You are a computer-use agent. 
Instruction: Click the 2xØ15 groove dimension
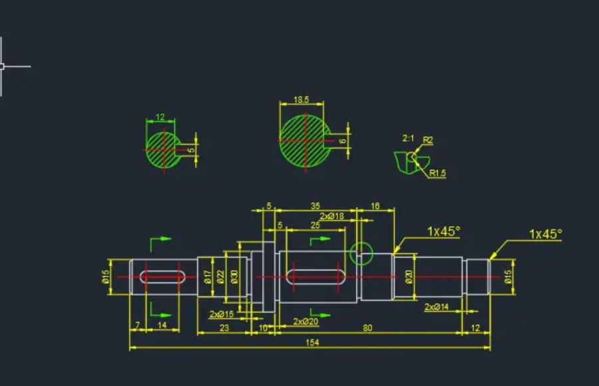tap(222, 314)
